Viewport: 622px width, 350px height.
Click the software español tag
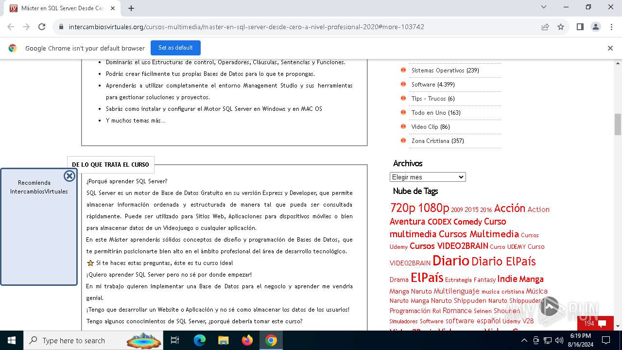[473, 321]
